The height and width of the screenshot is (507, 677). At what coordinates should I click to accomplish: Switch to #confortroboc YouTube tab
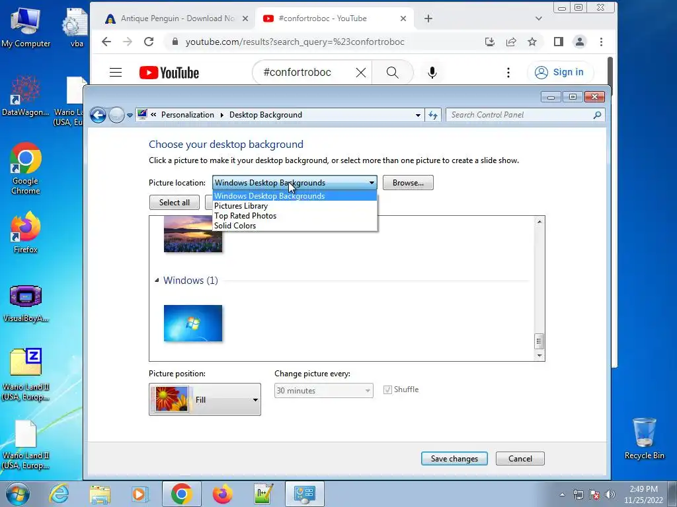click(x=335, y=18)
